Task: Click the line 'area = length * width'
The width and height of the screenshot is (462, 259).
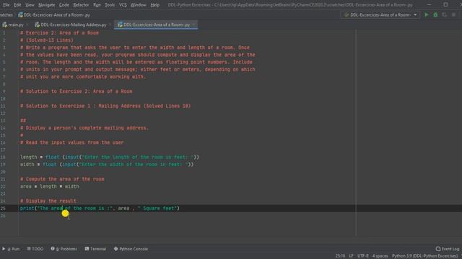Action: click(49, 186)
